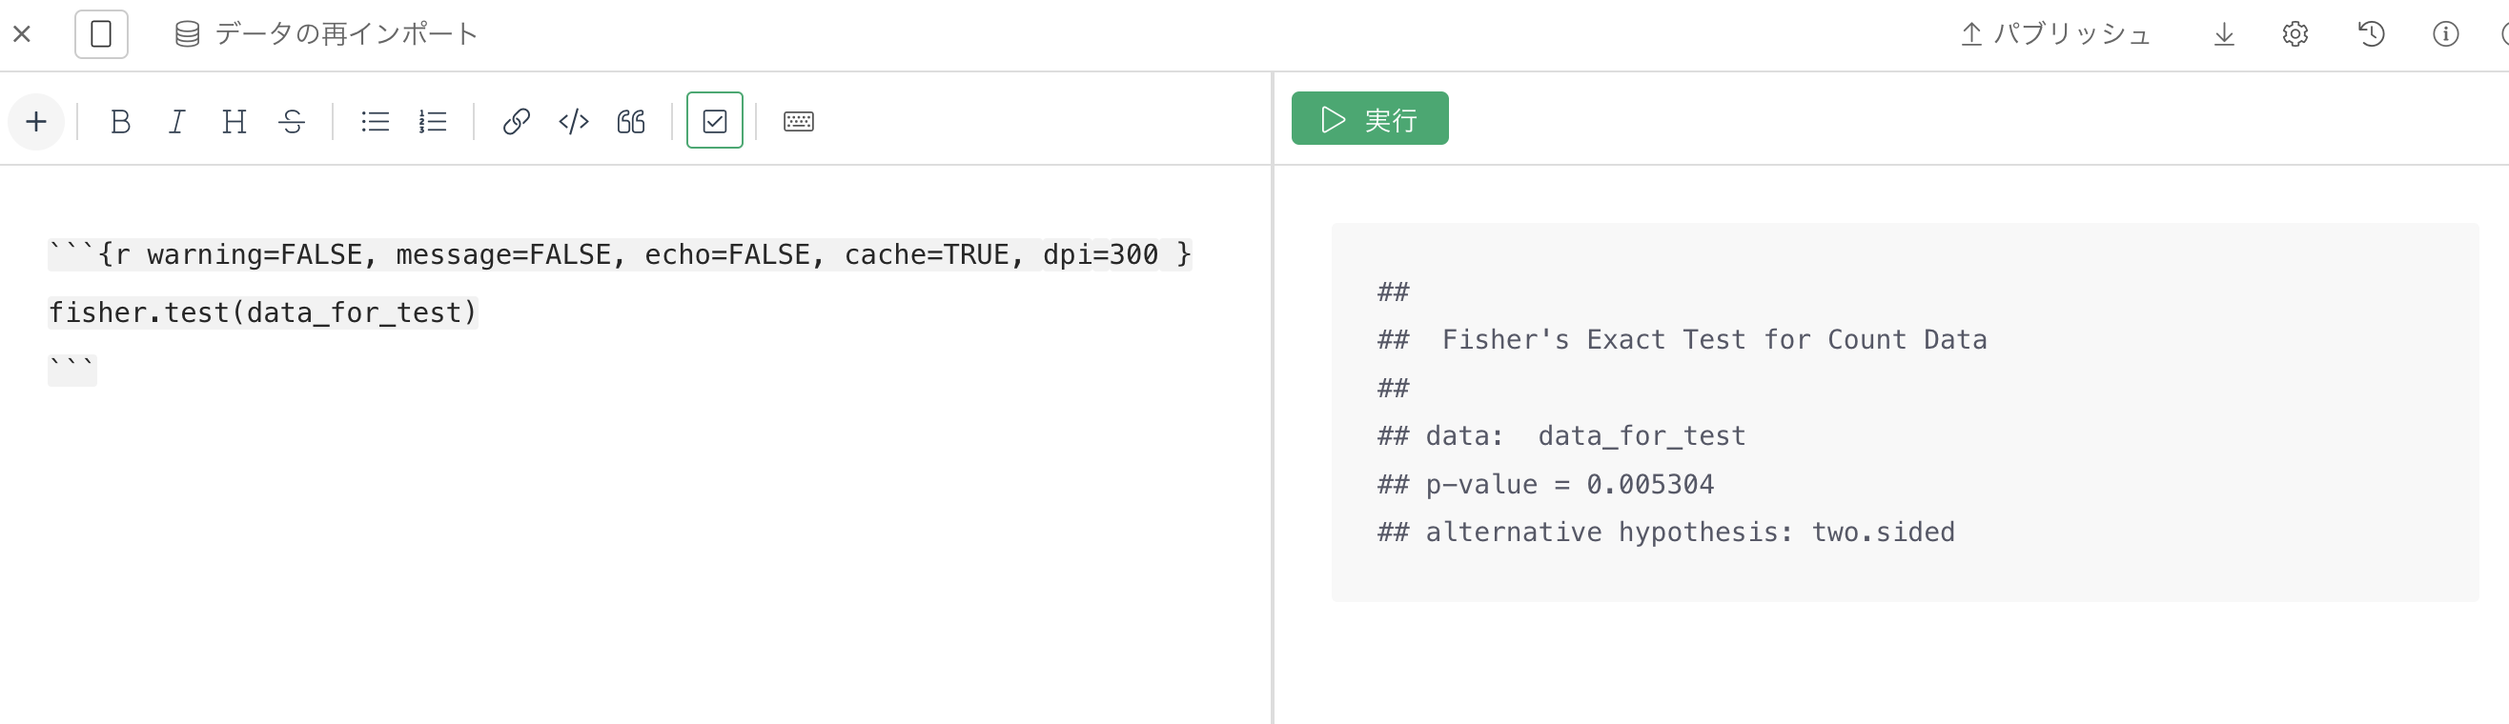
Task: Insert a hyperlink
Action: tap(517, 122)
